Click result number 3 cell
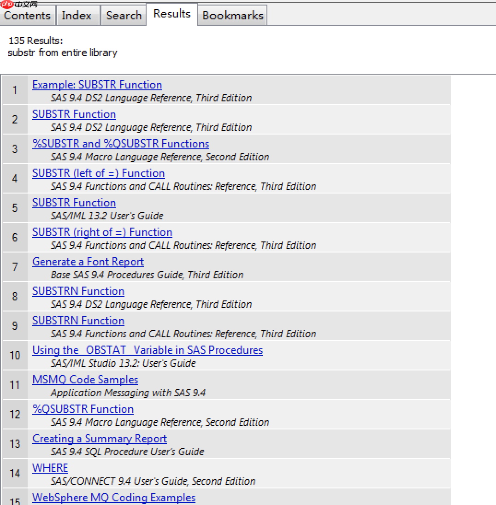The width and height of the screenshot is (496, 505). (x=15, y=149)
